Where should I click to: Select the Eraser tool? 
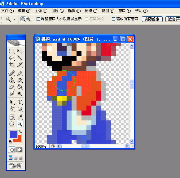(12, 87)
